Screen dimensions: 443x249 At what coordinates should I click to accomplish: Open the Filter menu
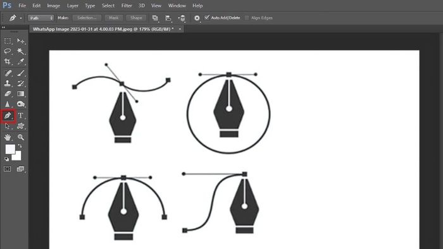127,5
